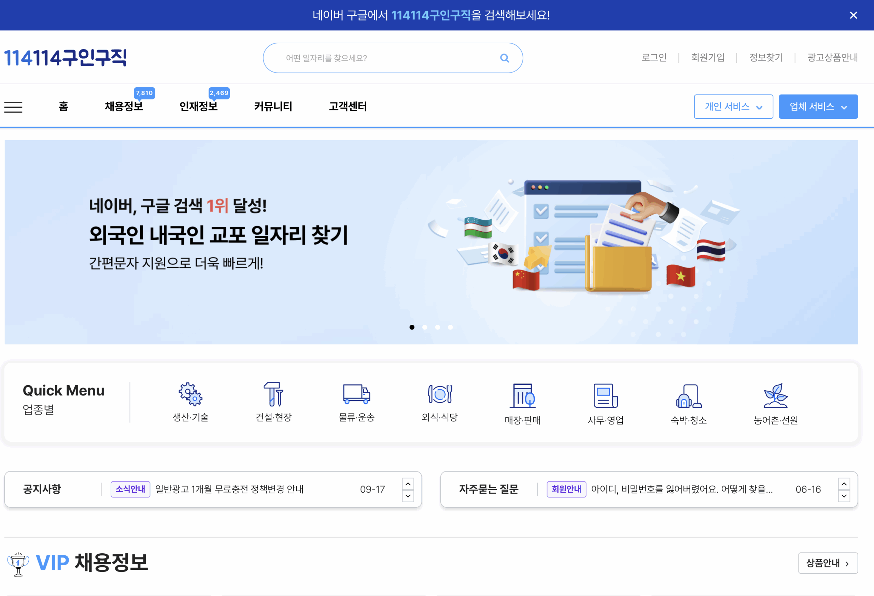Expand the 업체 서비스 dropdown
The image size is (874, 596).
(818, 107)
